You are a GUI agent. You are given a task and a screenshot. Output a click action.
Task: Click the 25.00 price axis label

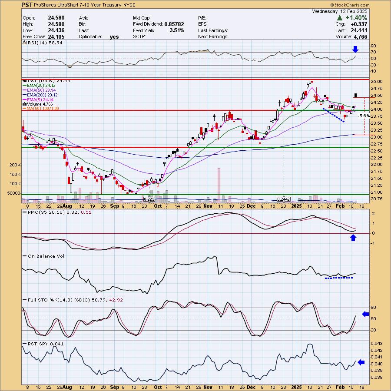(377, 82)
